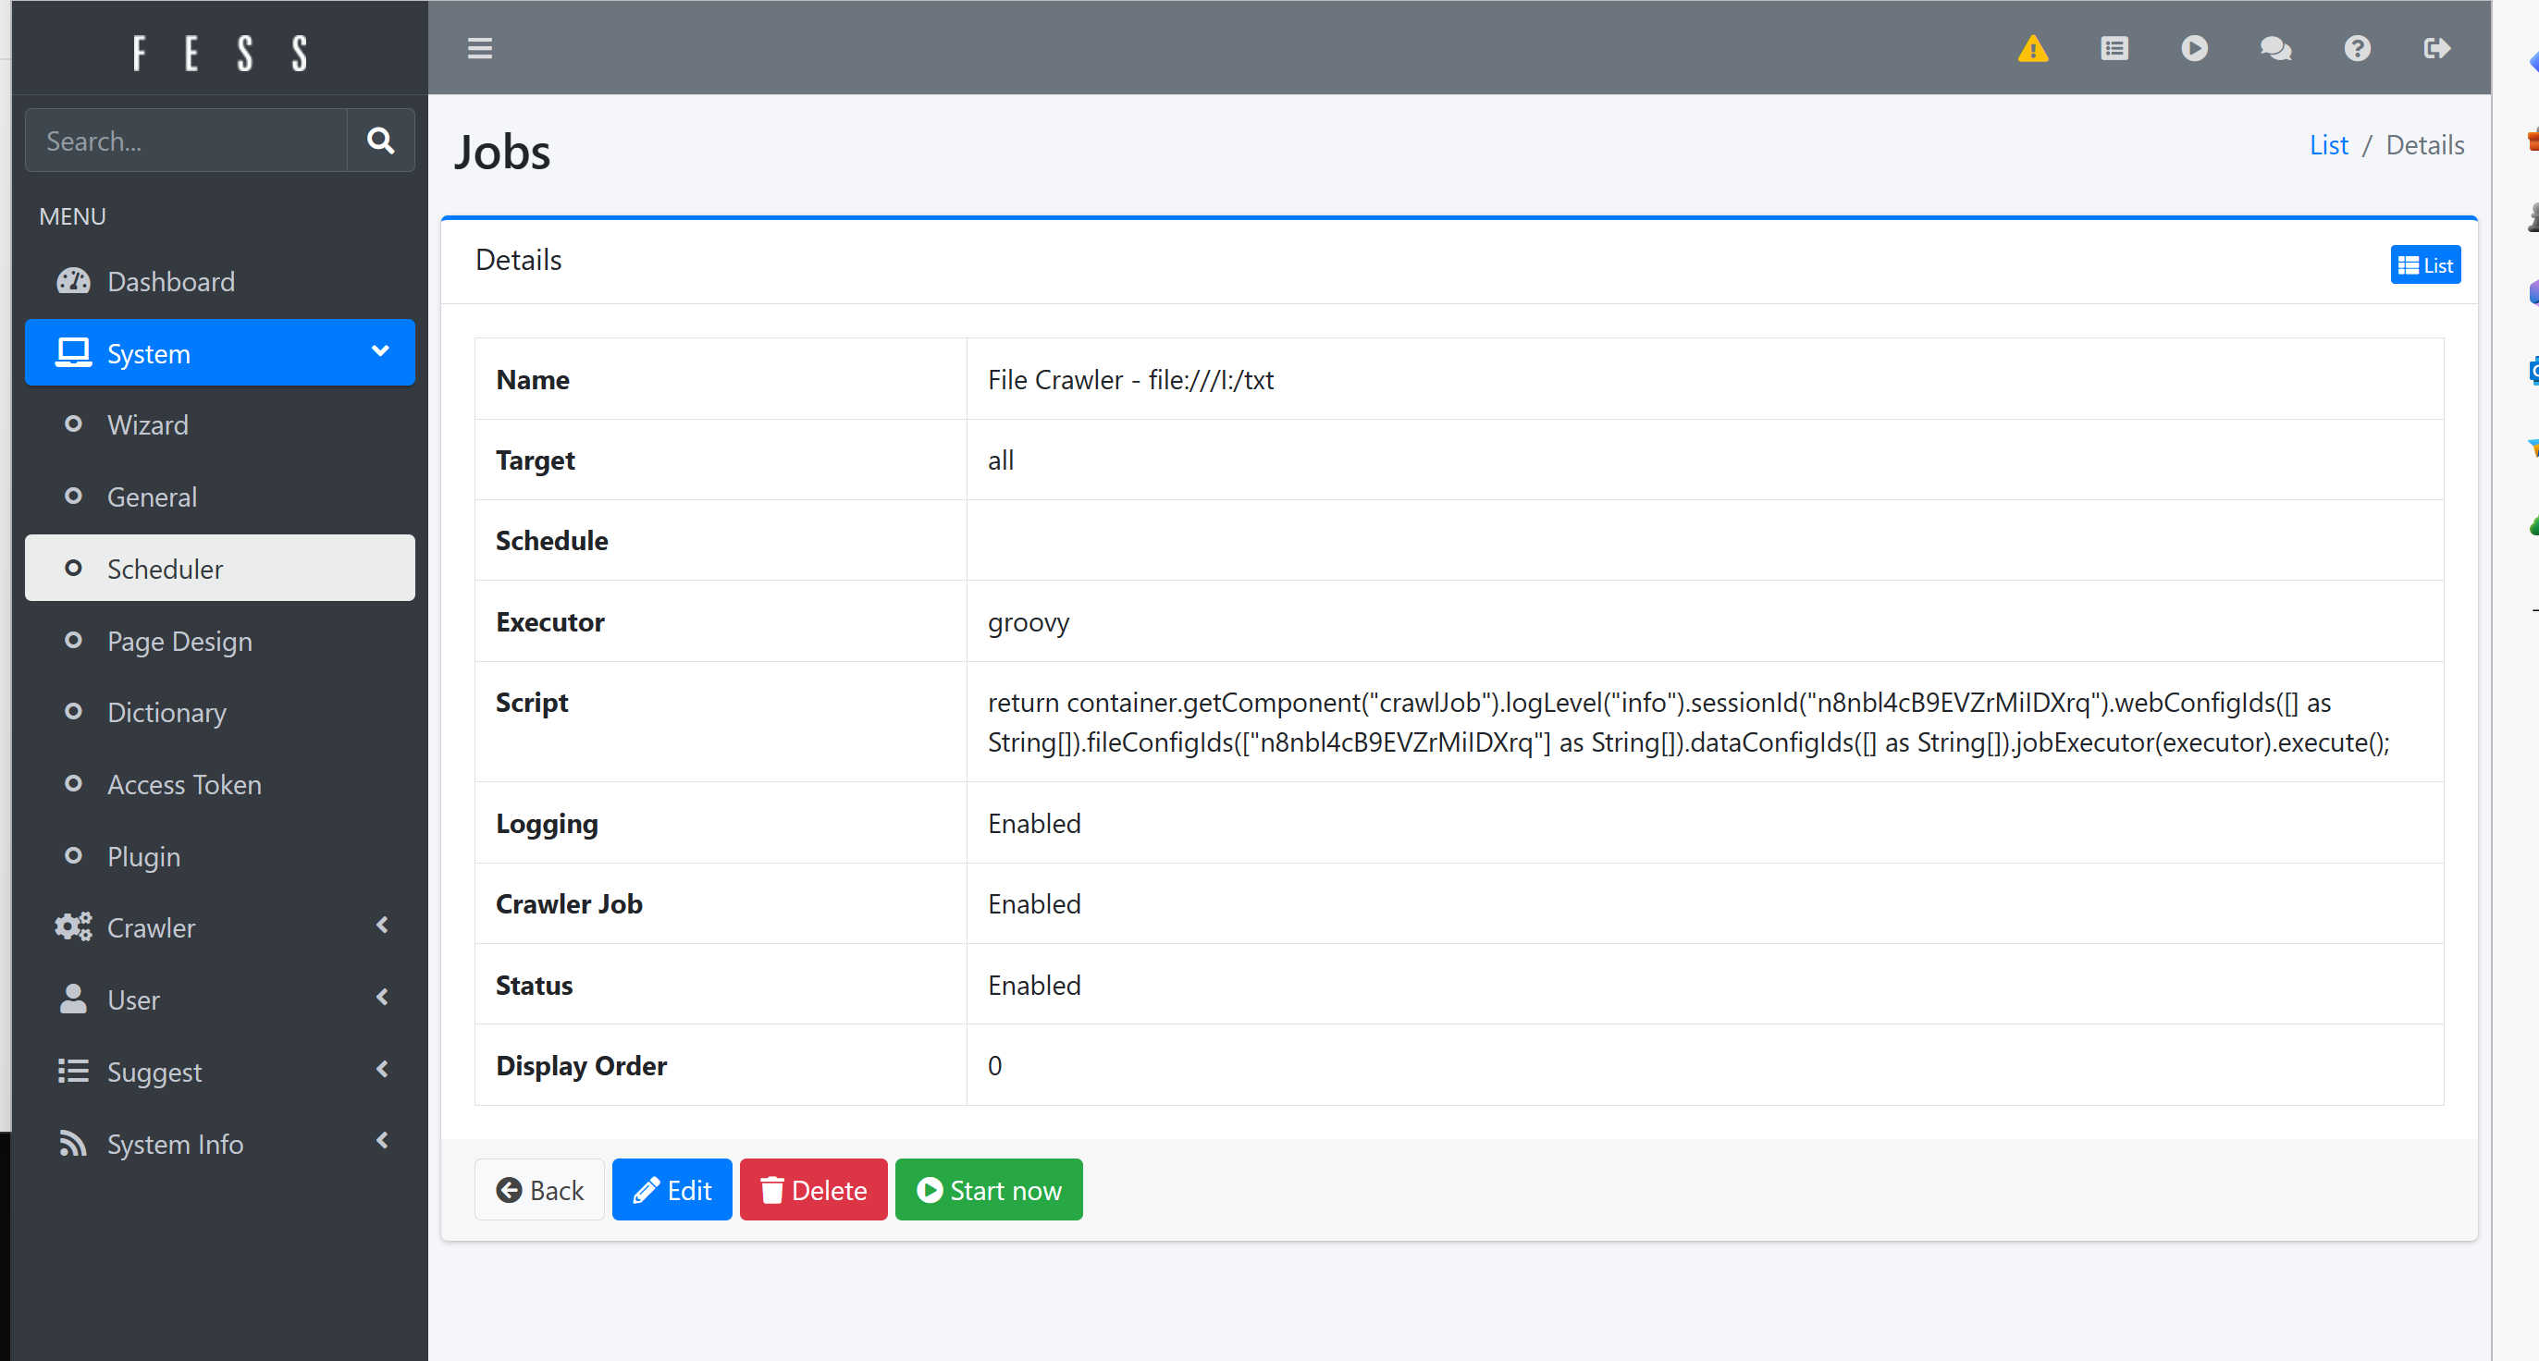Click inside the sidebar search field
Viewport: 2539px width, 1361px height.
click(185, 140)
